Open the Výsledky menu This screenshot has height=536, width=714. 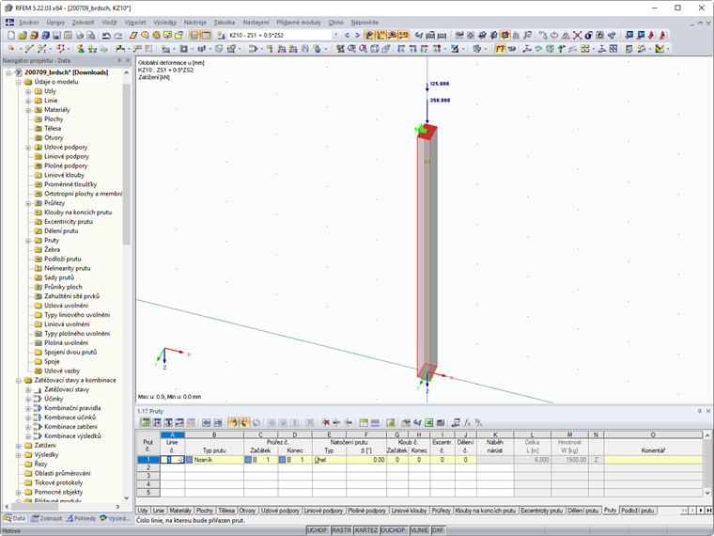164,23
